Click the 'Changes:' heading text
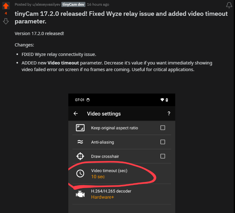235x213 pixels. click(24, 45)
